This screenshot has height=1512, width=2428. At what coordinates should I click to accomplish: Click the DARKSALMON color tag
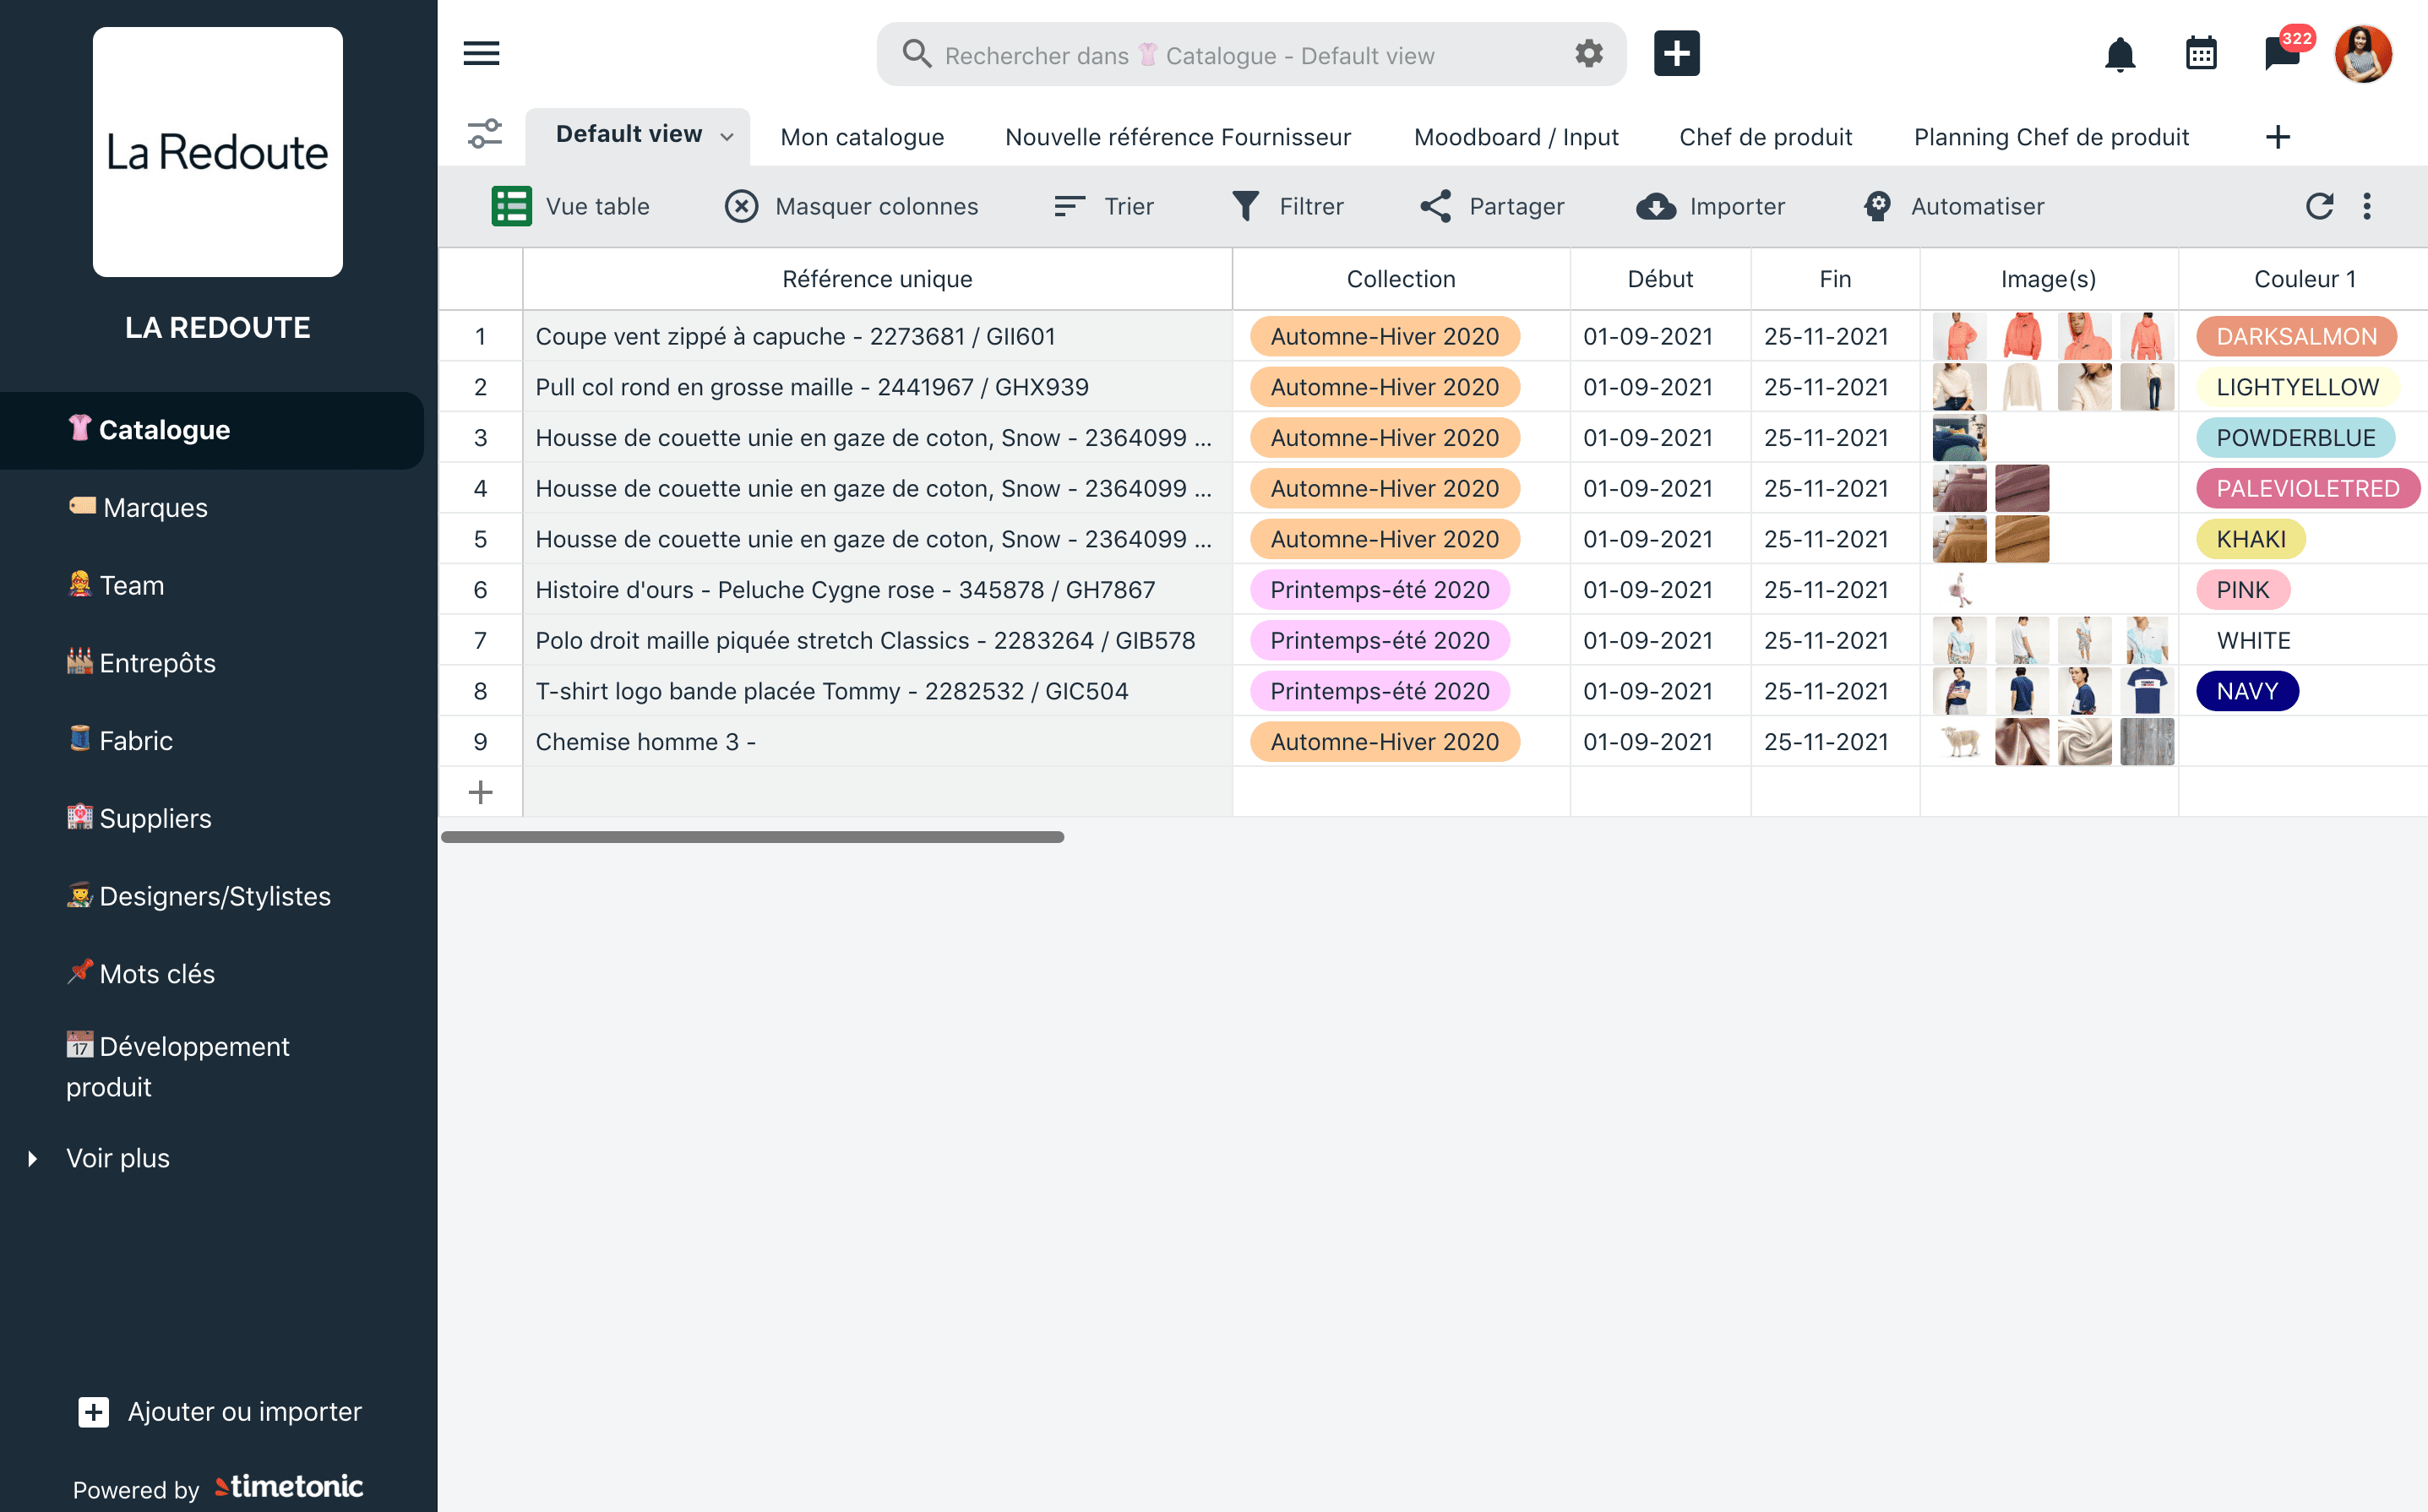(x=2296, y=337)
